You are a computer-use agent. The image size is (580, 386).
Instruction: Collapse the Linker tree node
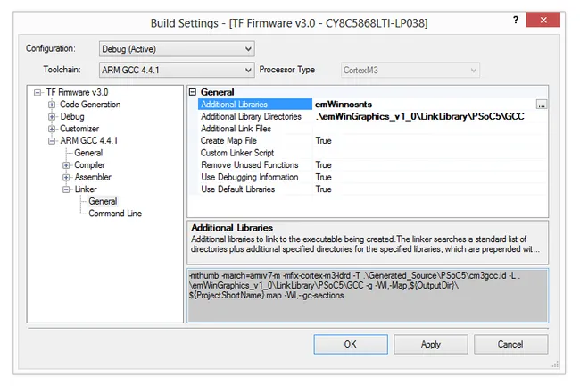click(x=66, y=189)
